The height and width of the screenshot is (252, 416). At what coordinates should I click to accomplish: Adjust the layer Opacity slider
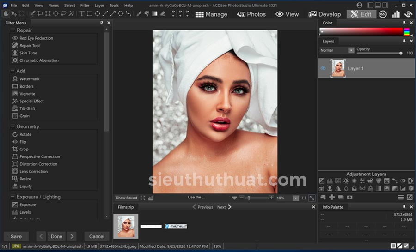click(x=379, y=53)
